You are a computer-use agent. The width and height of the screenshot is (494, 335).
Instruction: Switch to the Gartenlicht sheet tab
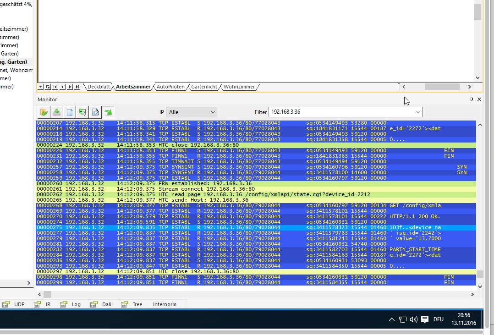[204, 87]
